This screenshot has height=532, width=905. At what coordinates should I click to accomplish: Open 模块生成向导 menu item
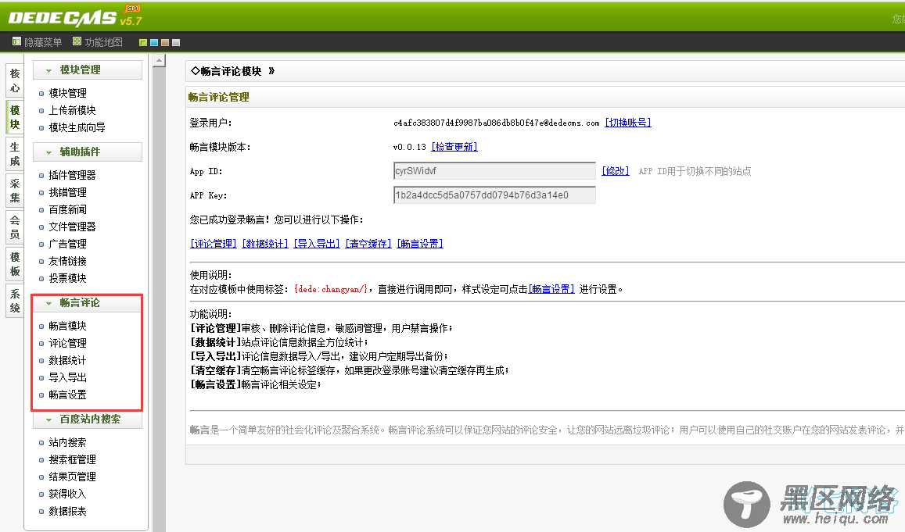tap(77, 127)
